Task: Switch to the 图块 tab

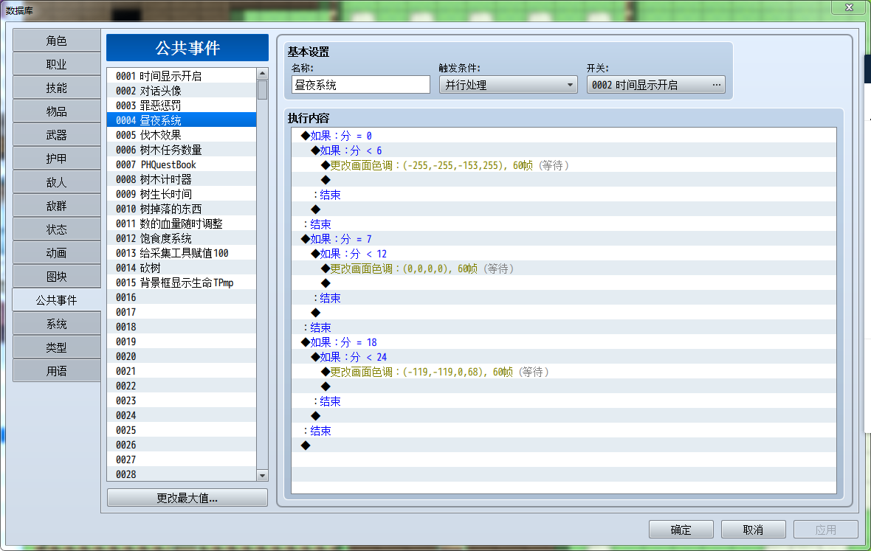Action: pyautogui.click(x=57, y=277)
